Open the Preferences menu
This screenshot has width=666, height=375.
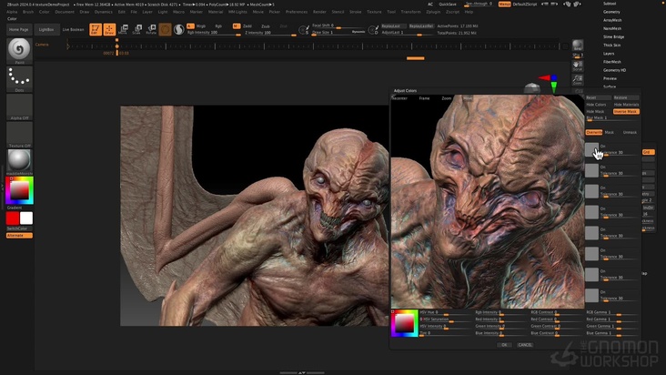(296, 12)
